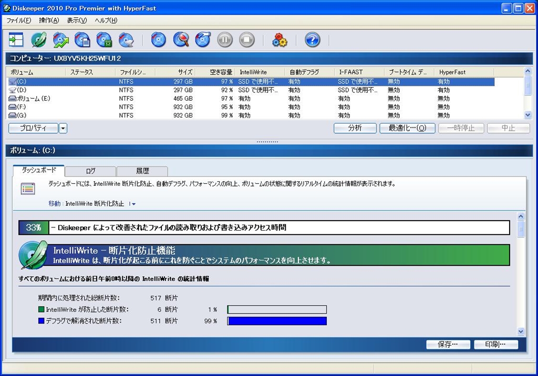Click the first toolbar icon with green arrow

[x=16, y=40]
